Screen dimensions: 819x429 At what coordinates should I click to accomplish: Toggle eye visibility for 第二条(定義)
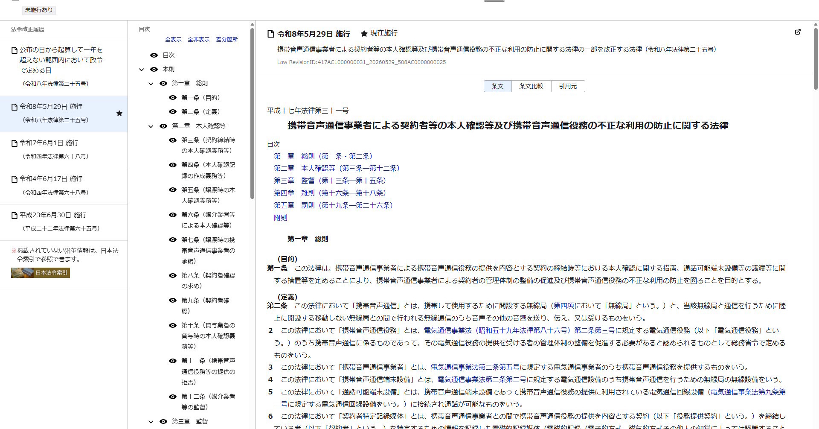point(173,111)
